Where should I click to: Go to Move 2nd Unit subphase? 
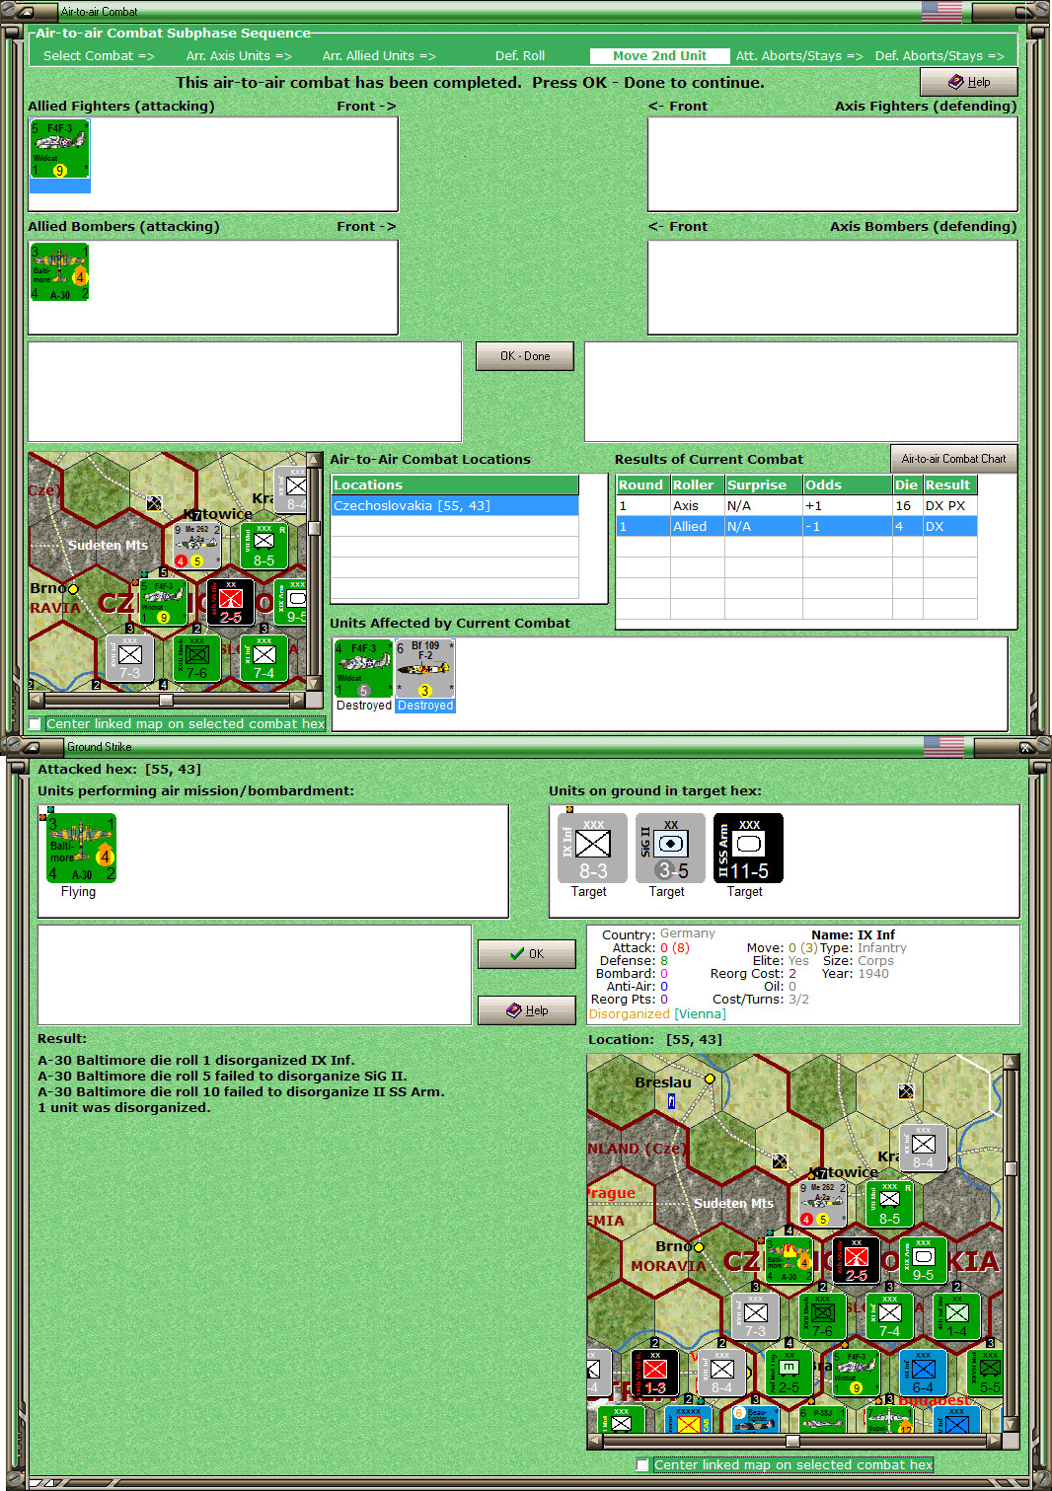coord(659,55)
